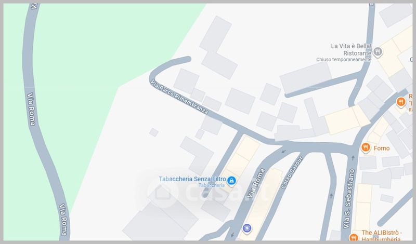Click the La Vita è Bella restaurant pin
This screenshot has height=244, width=416.
[378, 52]
